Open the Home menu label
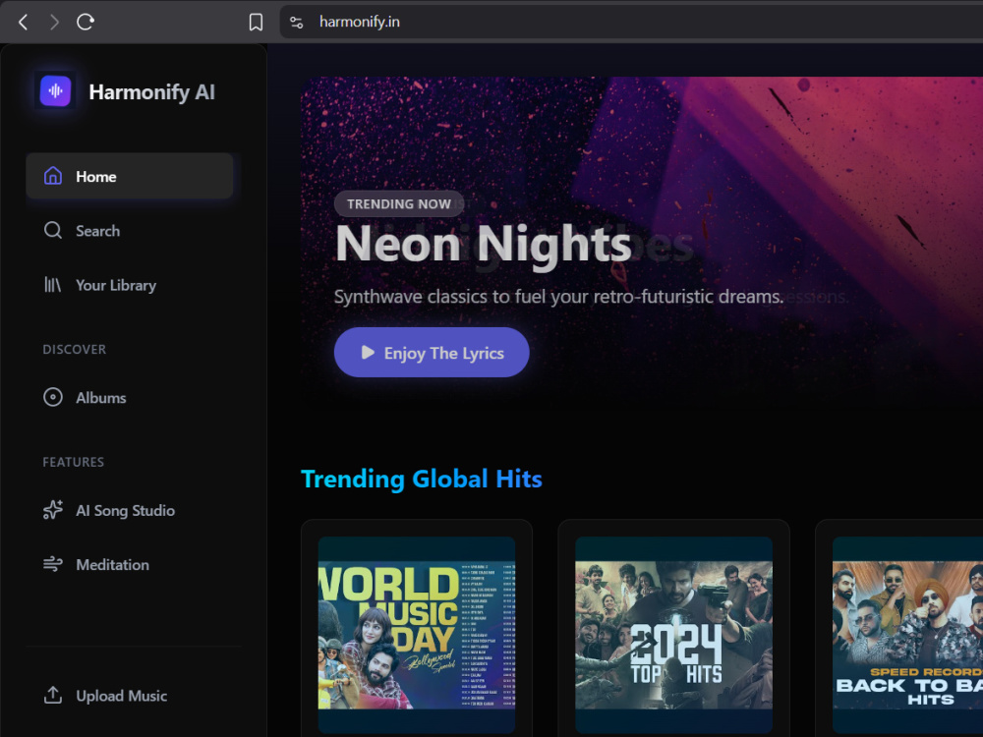The width and height of the screenshot is (983, 737). point(96,177)
